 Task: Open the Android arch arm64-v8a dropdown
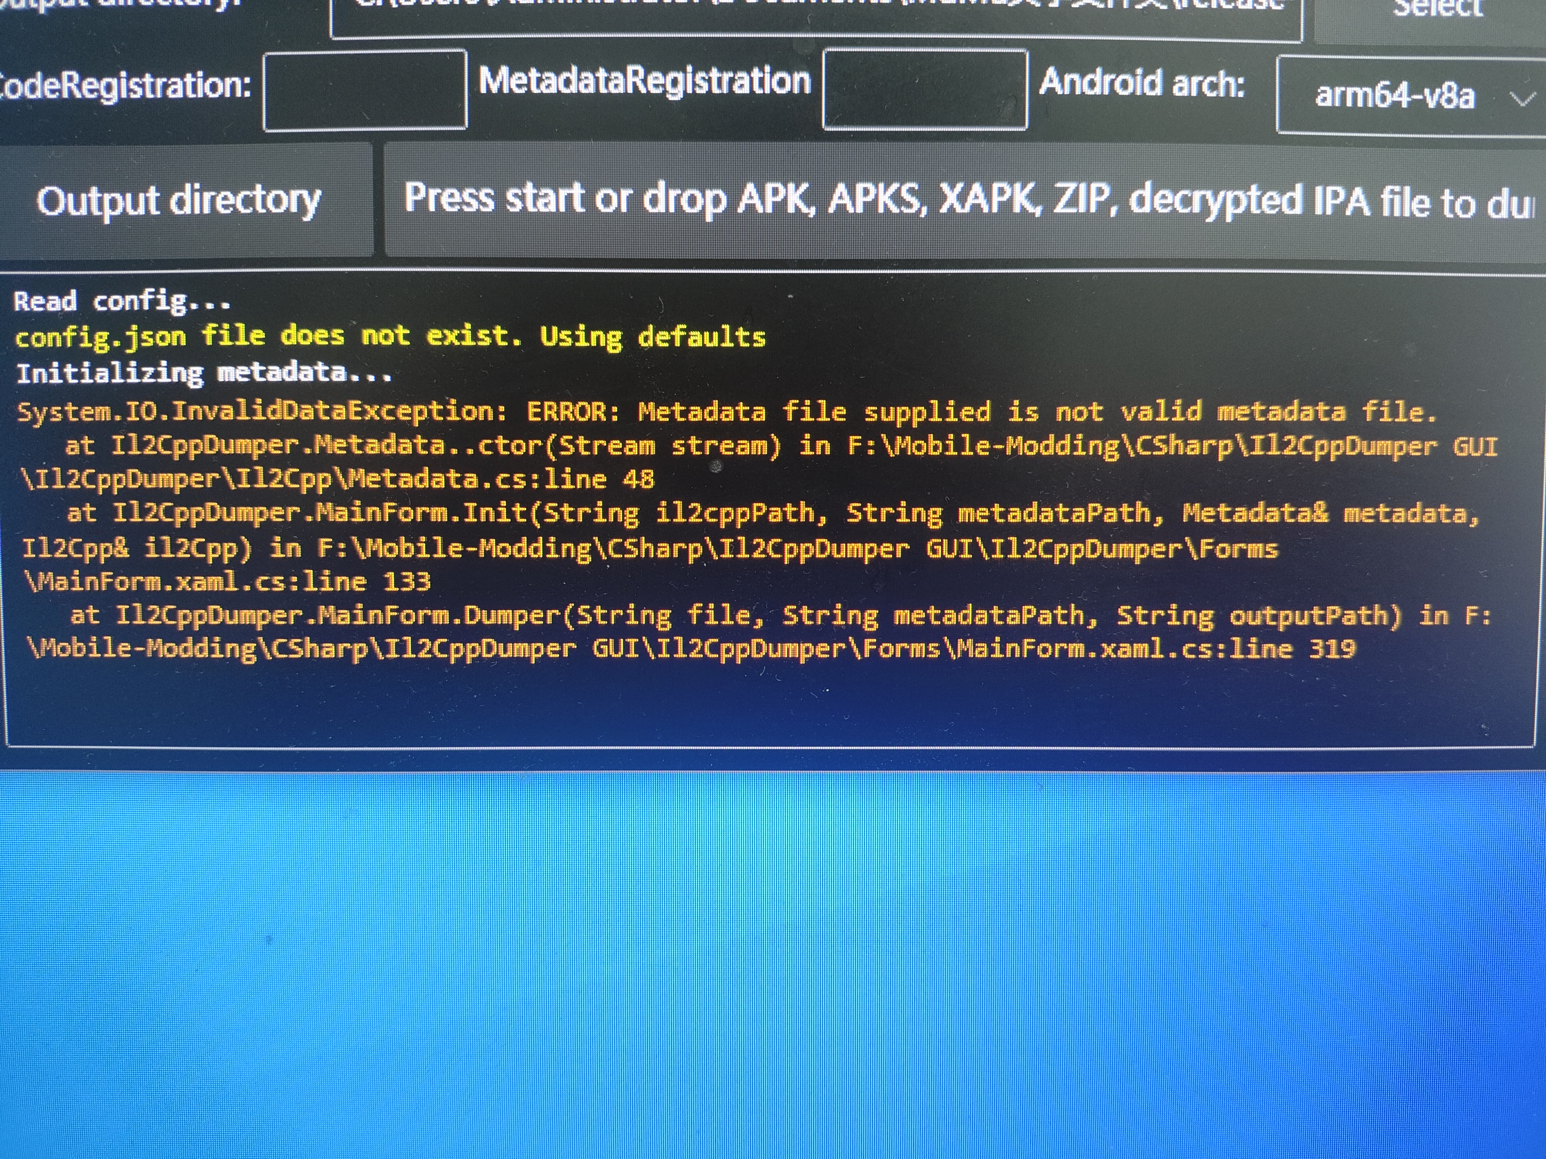click(1394, 96)
